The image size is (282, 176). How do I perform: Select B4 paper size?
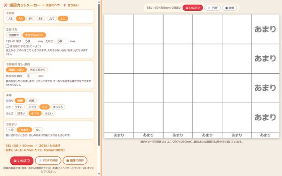pyautogui.click(x=31, y=18)
